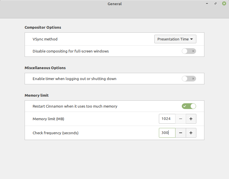Screen dimensions: 229x179
Task: Toggle Disable compositing for full-screen windows switch
Action: coord(189,51)
